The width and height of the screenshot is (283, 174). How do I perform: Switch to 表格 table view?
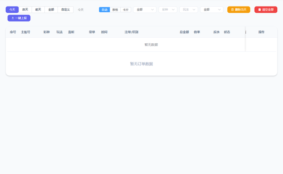pyautogui.click(x=115, y=10)
